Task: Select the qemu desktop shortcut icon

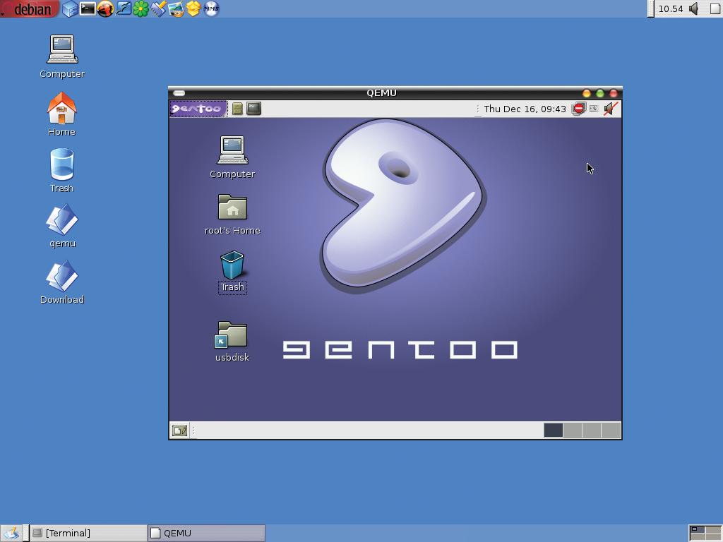Action: [62, 226]
